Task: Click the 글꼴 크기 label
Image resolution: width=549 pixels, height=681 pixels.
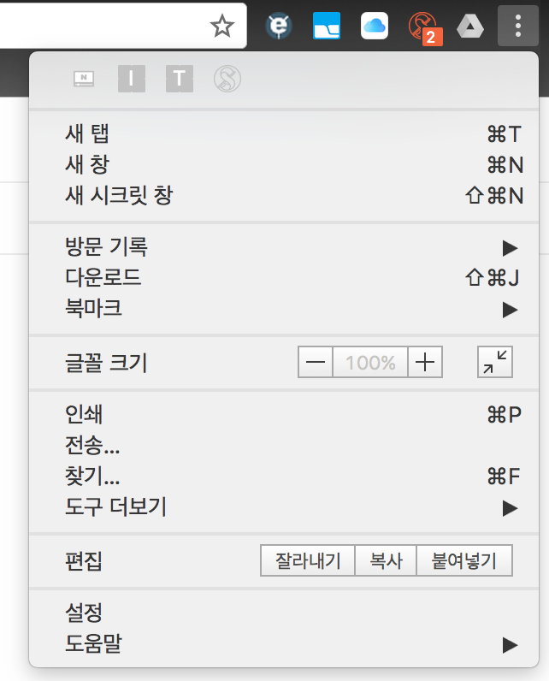Action: coord(106,362)
